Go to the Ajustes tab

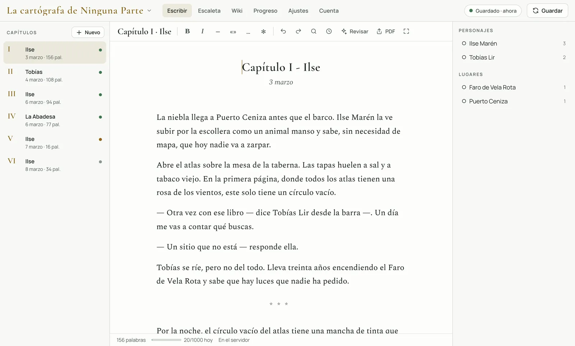tap(298, 11)
